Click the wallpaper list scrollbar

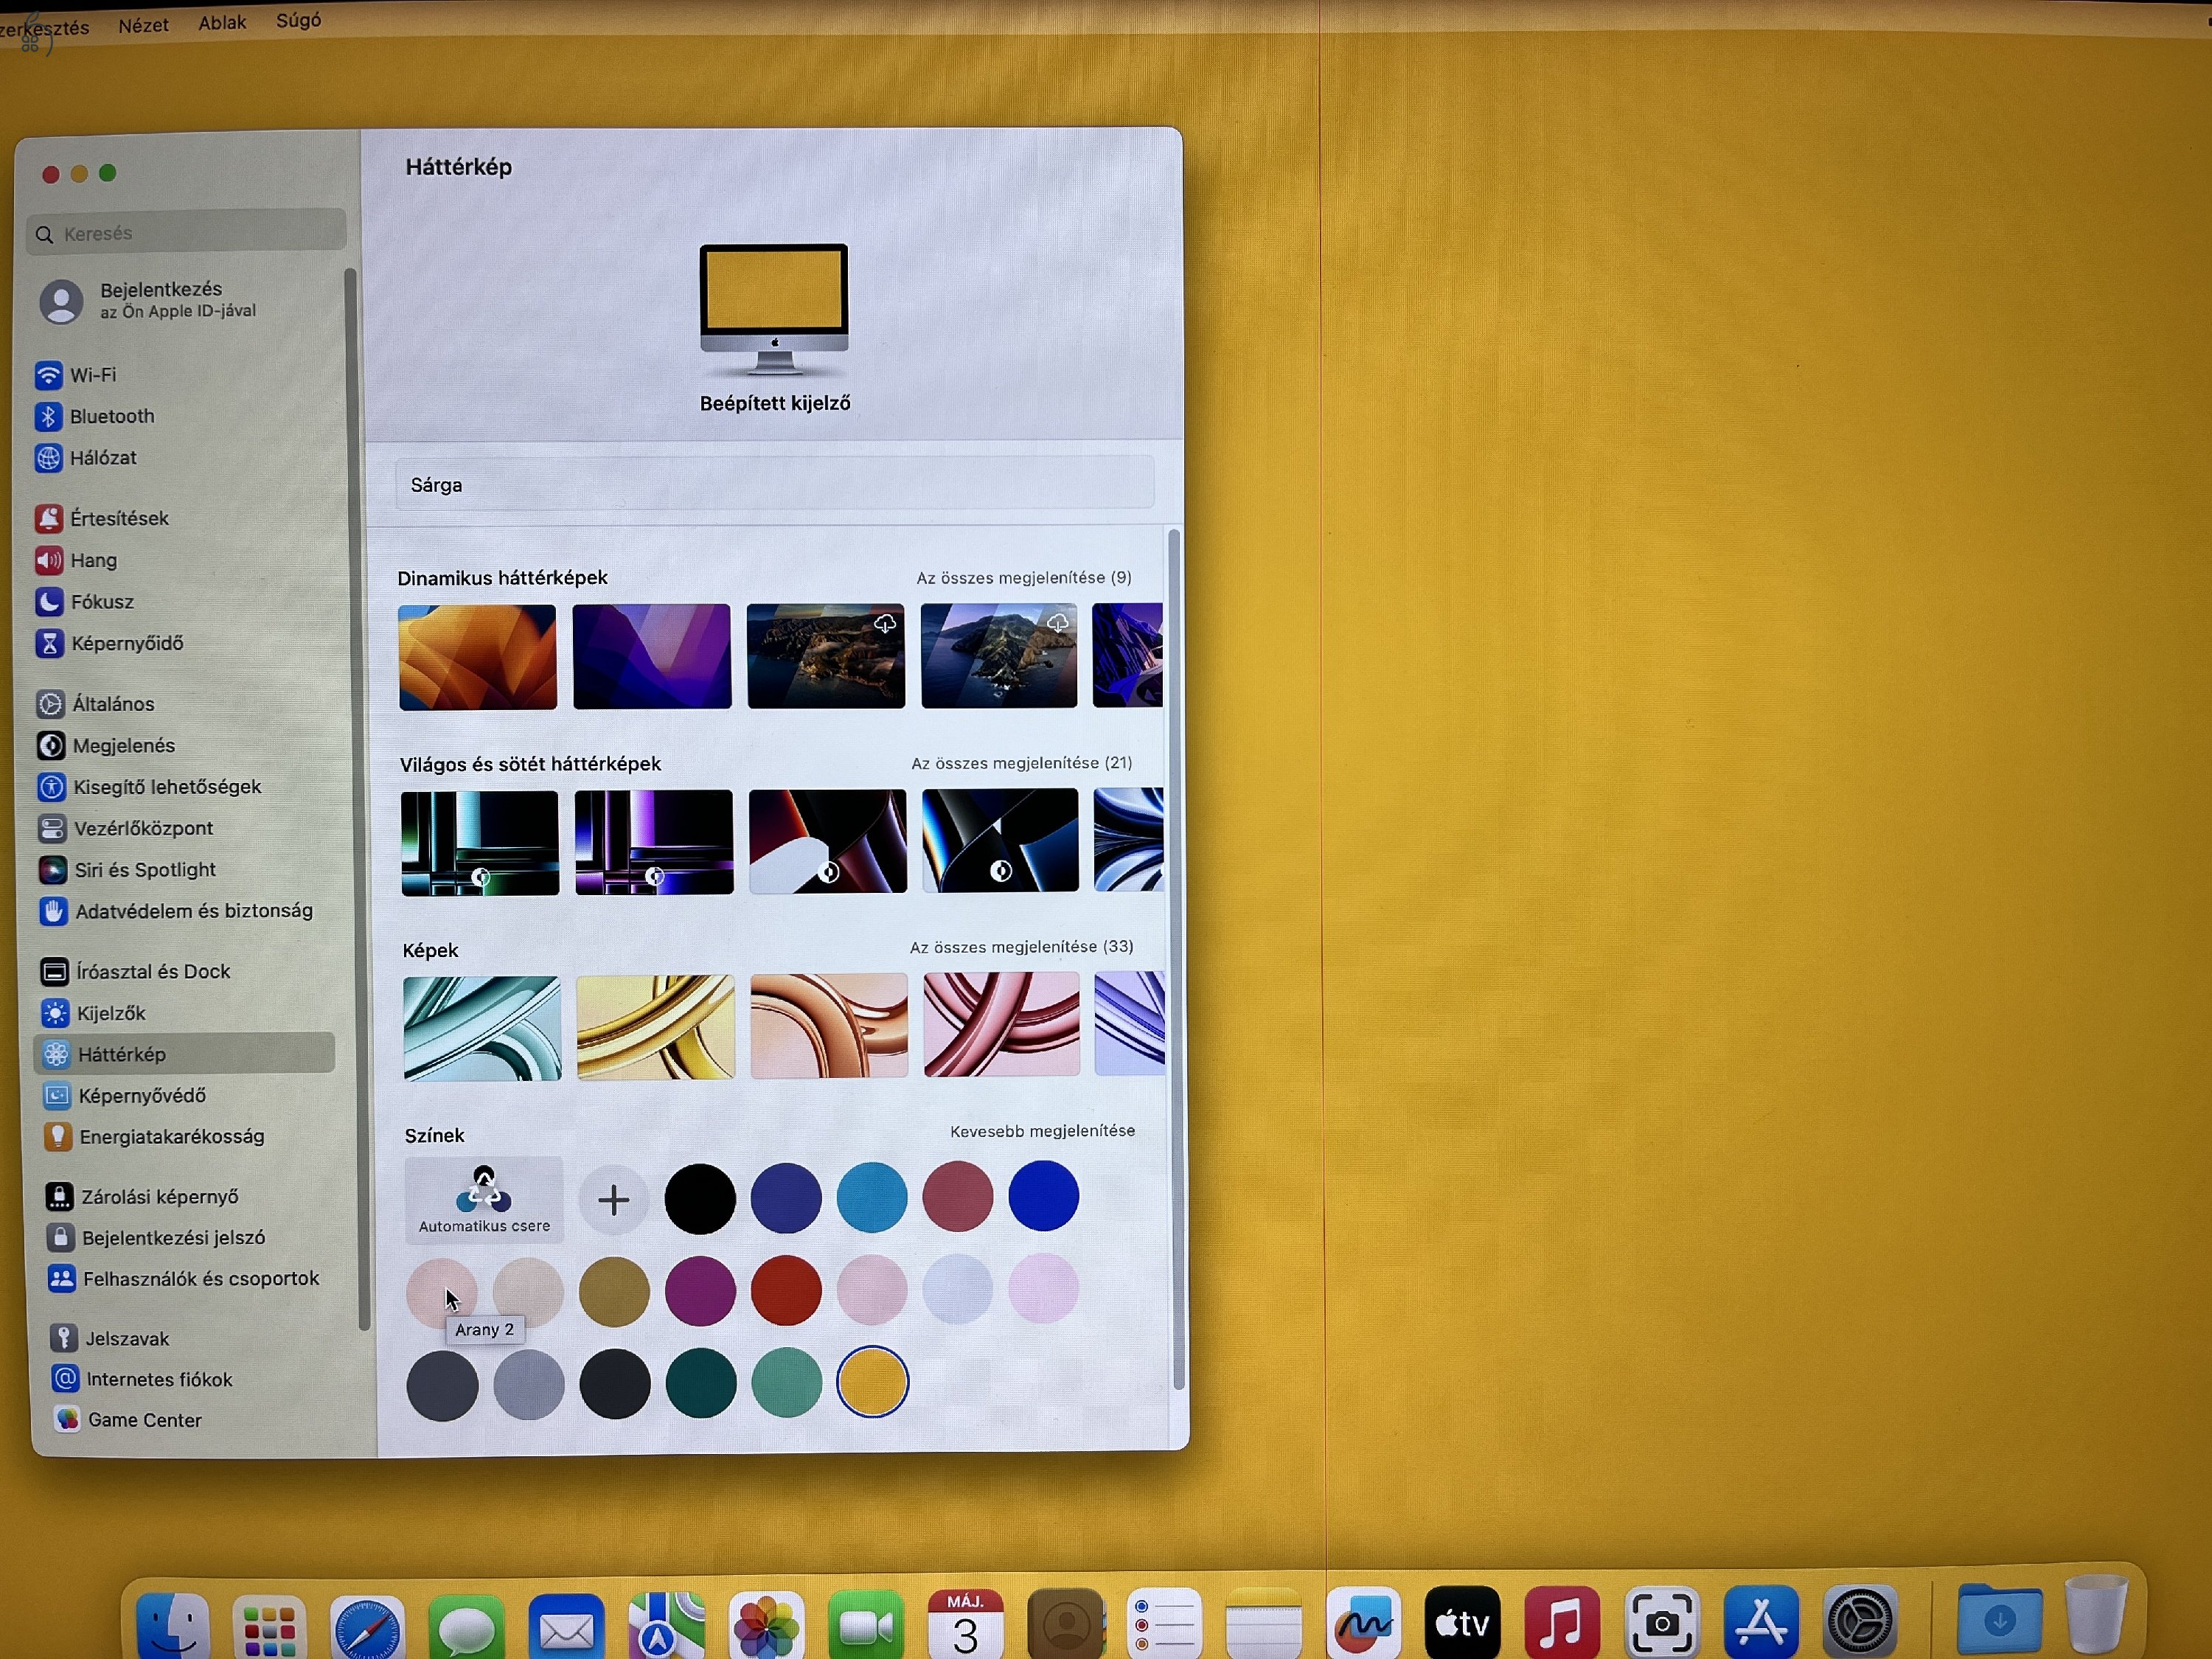1176,960
